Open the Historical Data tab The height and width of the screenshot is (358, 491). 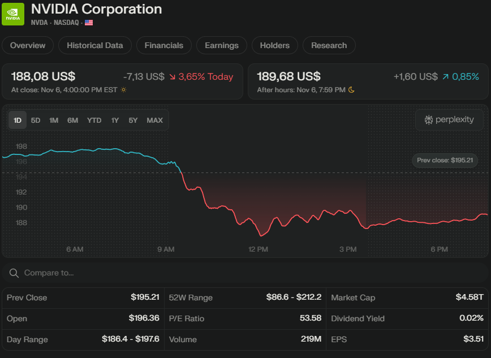(95, 45)
